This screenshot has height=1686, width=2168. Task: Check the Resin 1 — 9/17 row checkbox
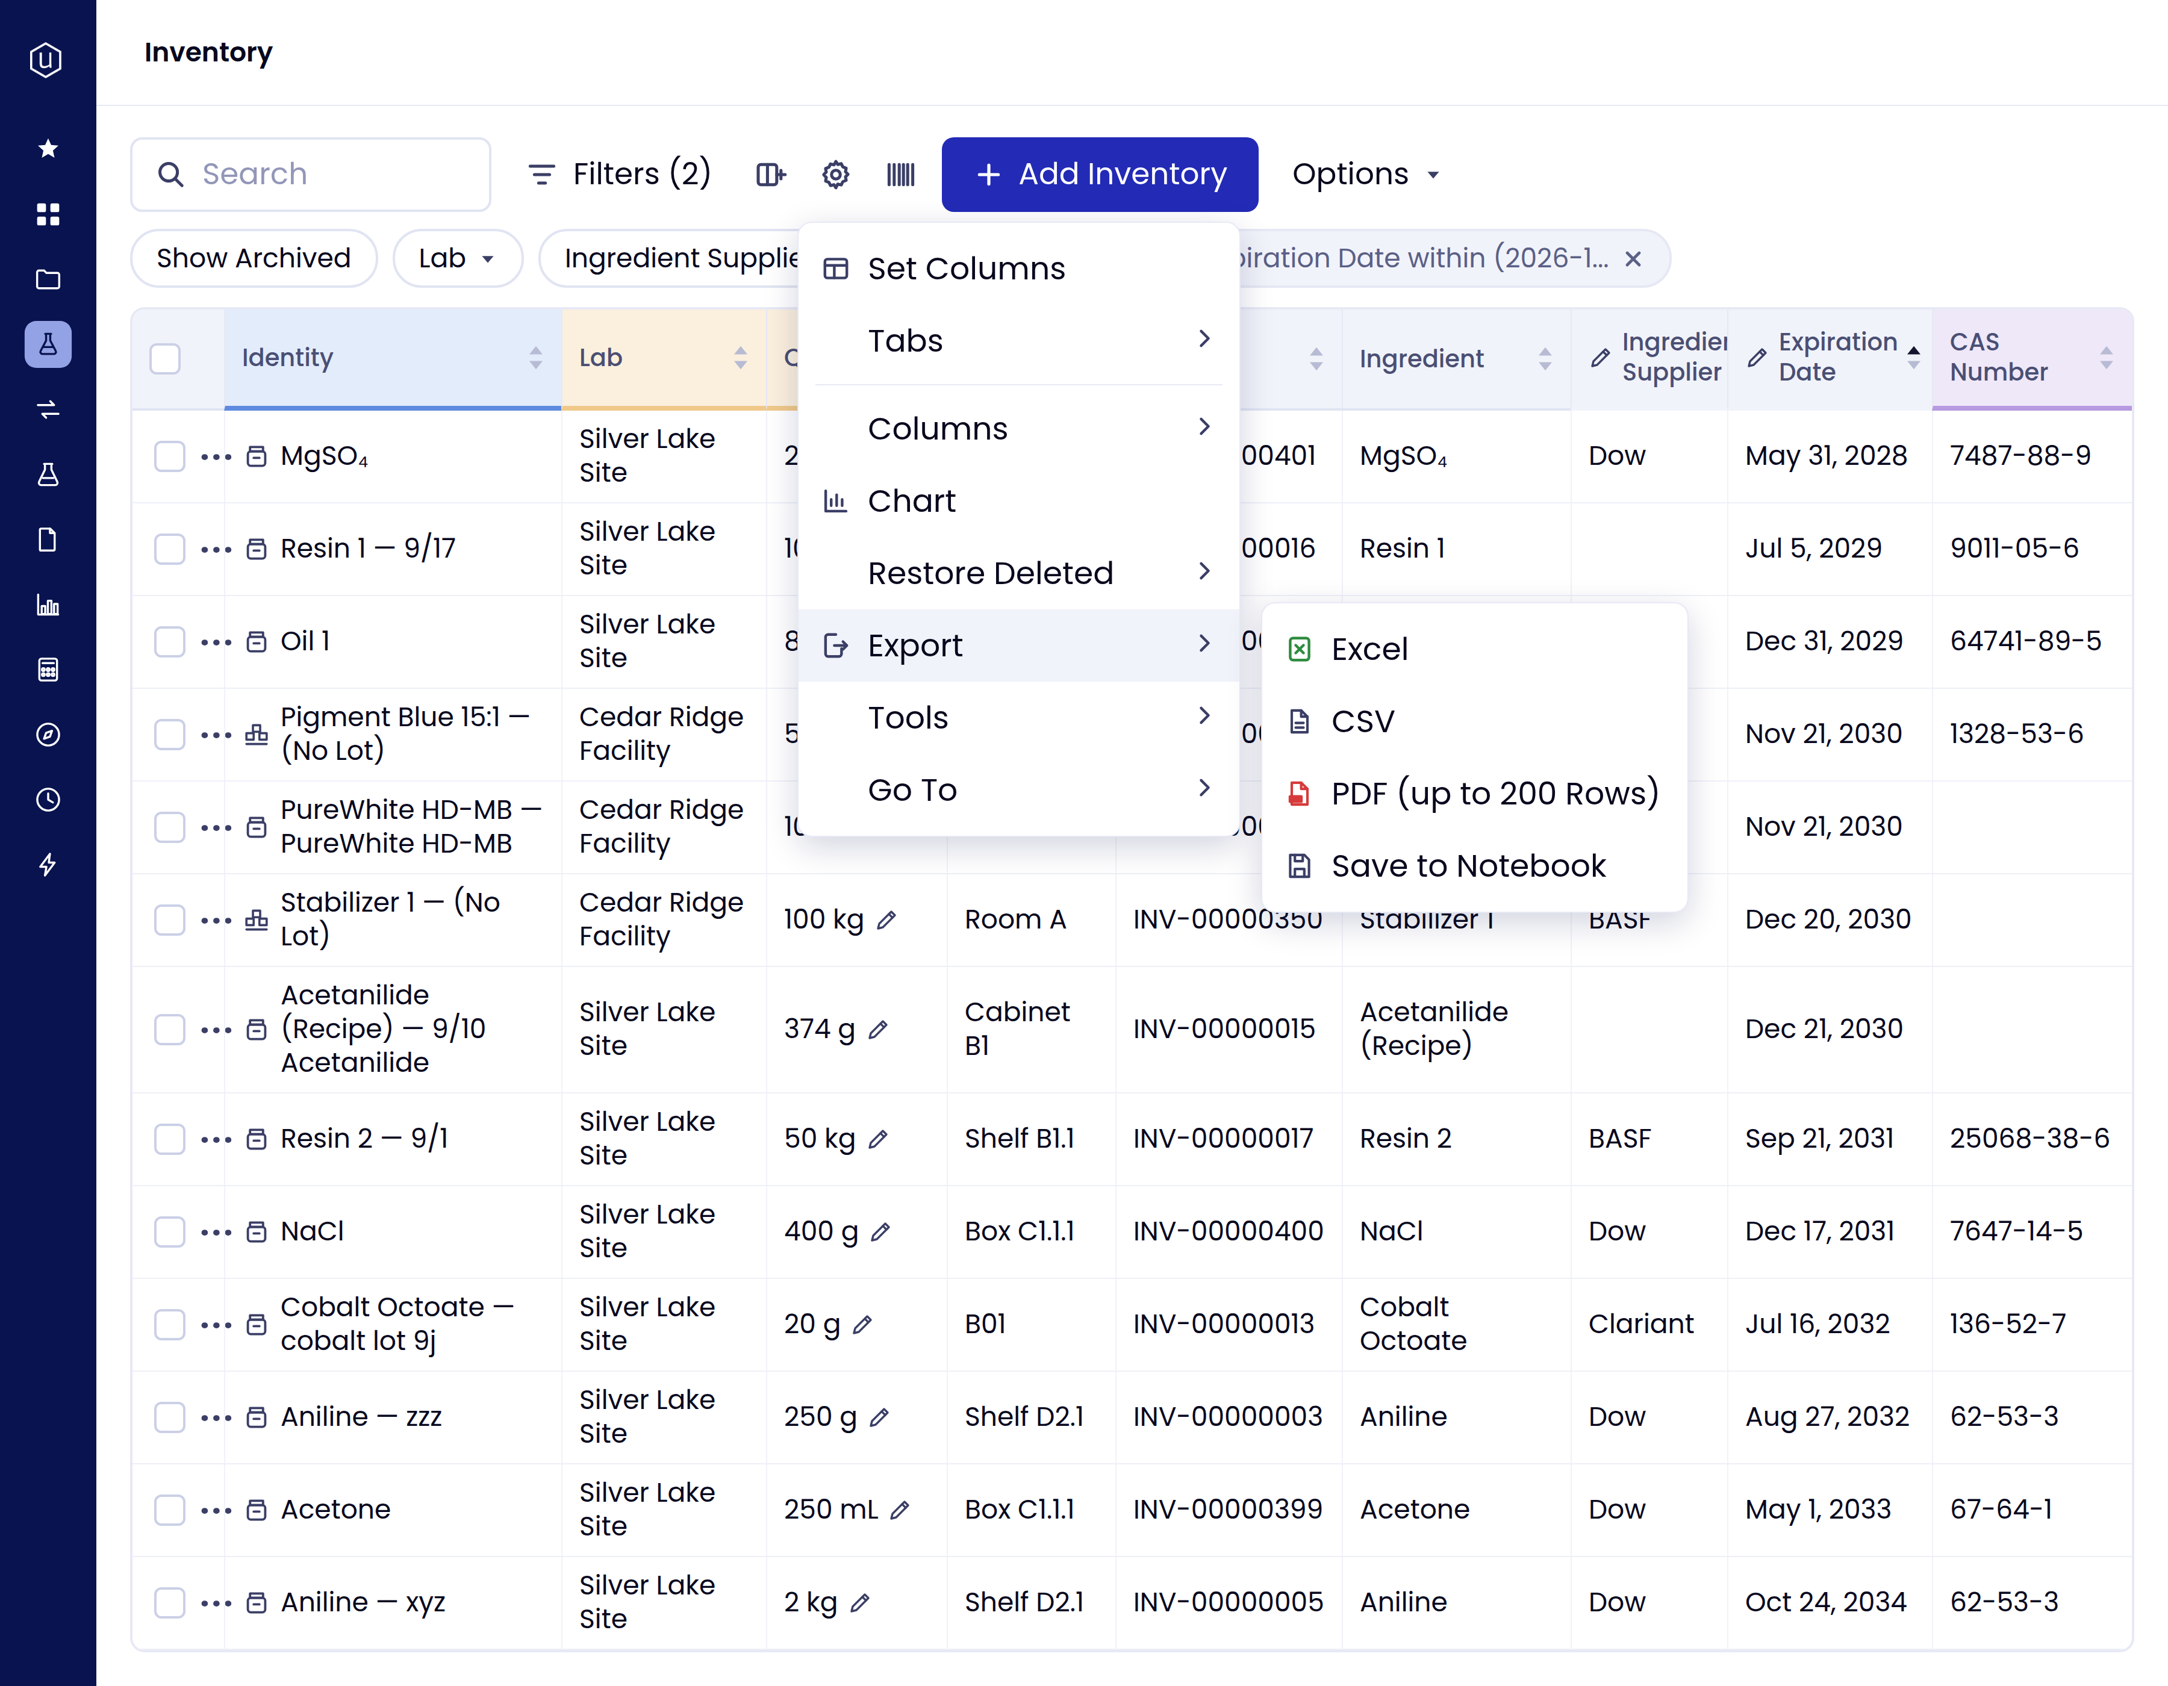(x=170, y=549)
